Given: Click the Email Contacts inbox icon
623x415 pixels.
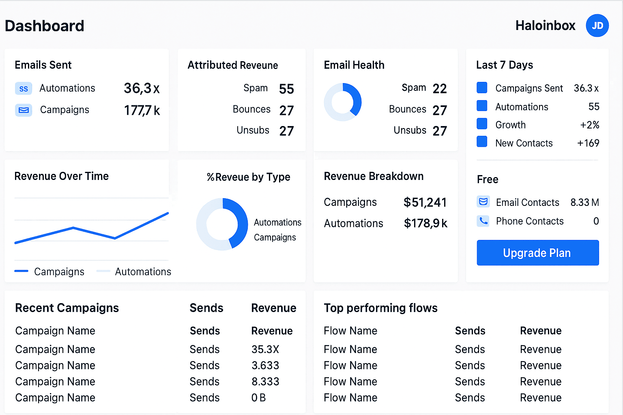Looking at the screenshot, I should [x=483, y=202].
